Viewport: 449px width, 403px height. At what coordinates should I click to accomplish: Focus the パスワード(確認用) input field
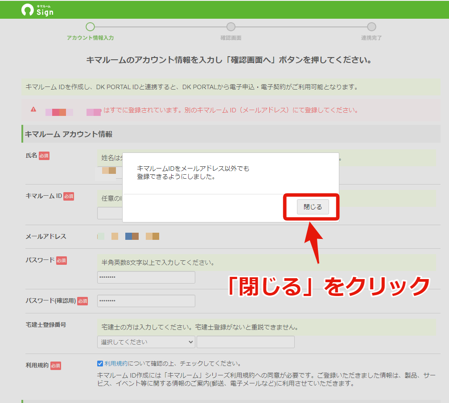[146, 301]
